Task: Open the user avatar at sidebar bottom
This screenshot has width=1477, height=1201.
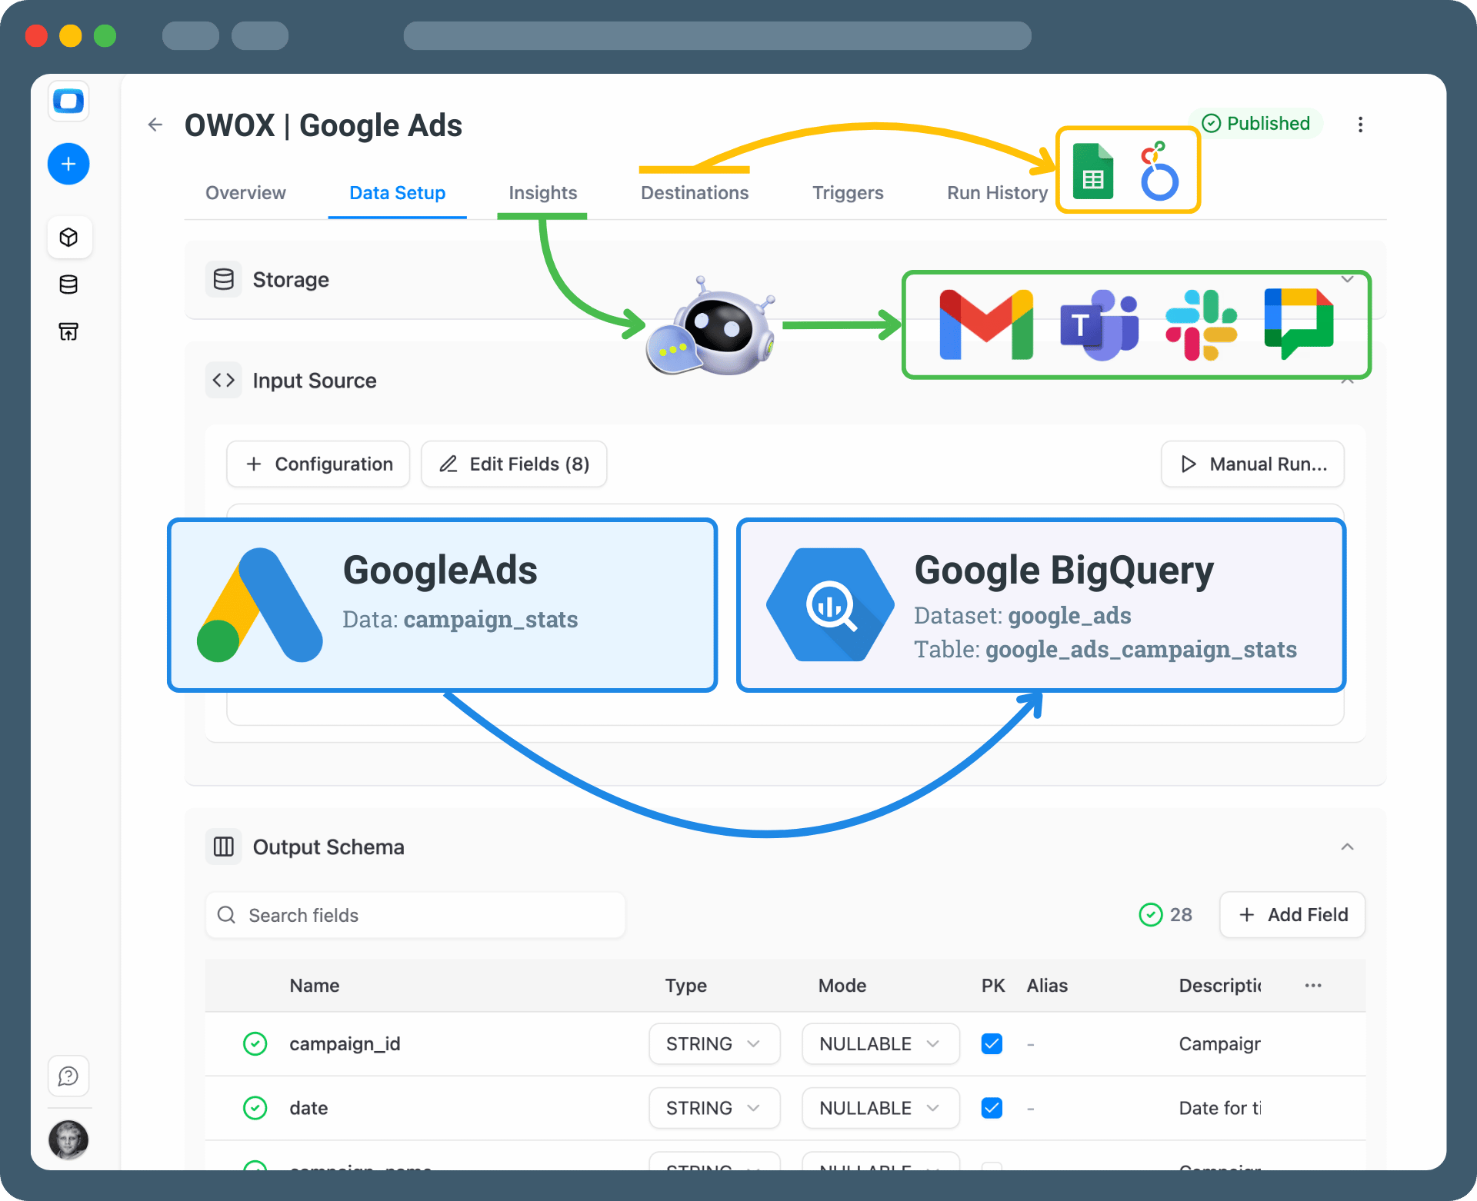Action: tap(68, 1139)
